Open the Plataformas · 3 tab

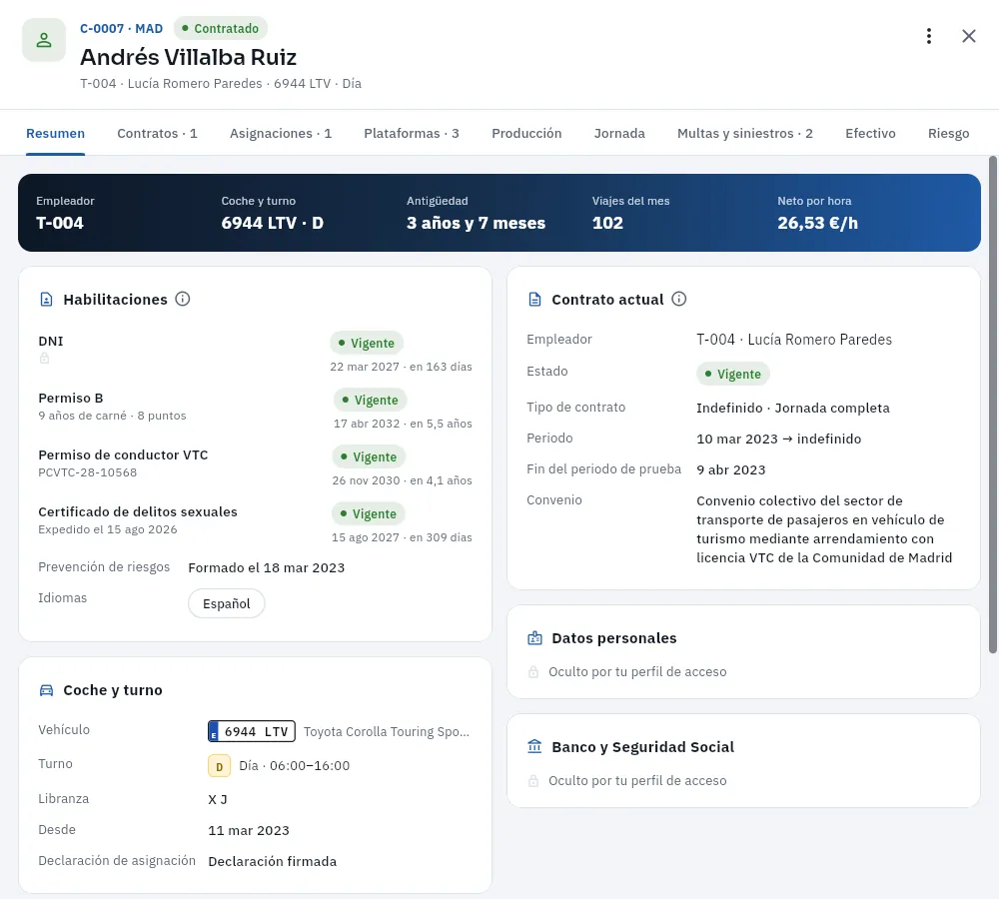coord(412,133)
